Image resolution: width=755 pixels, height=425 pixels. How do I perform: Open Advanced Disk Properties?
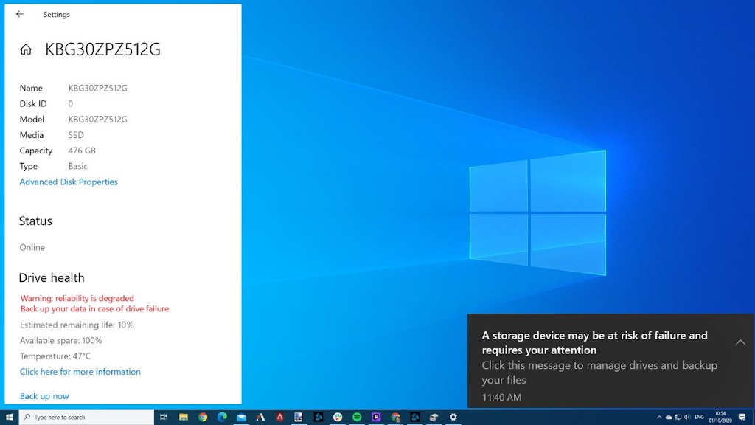tap(68, 182)
